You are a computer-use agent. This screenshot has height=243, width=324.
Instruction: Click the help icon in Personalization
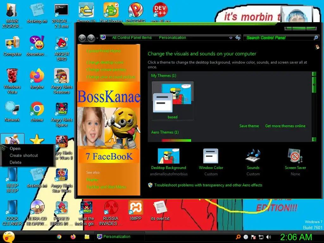coord(317,47)
